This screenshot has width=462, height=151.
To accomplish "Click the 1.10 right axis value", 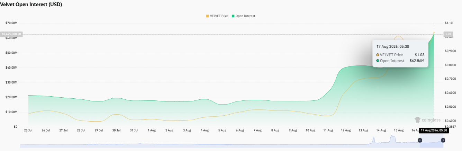I will 449,23.
